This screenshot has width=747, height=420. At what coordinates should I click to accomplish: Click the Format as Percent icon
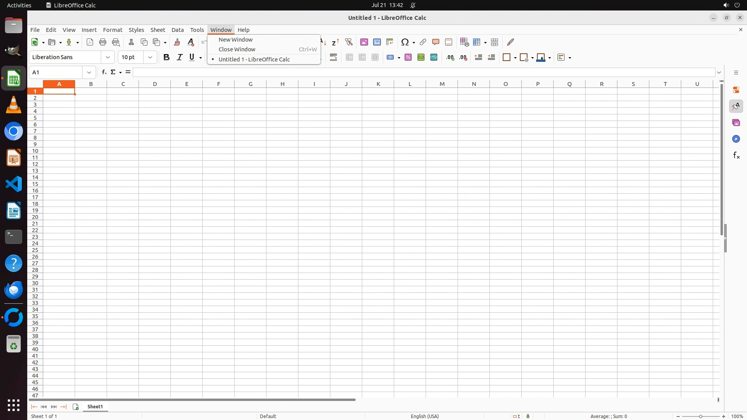pos(408,58)
